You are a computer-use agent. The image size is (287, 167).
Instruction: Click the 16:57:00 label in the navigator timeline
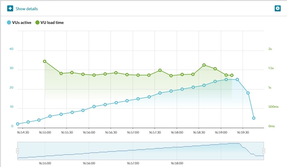[133, 163]
